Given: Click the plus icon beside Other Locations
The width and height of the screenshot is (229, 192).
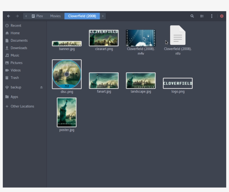Looking at the screenshot, I should click(7, 106).
